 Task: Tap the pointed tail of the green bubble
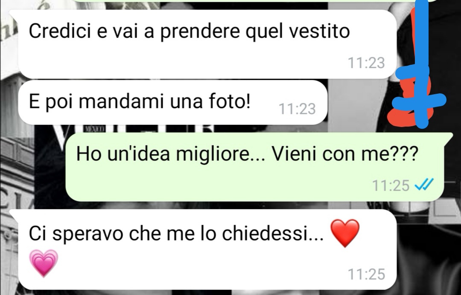pyautogui.click(x=448, y=137)
